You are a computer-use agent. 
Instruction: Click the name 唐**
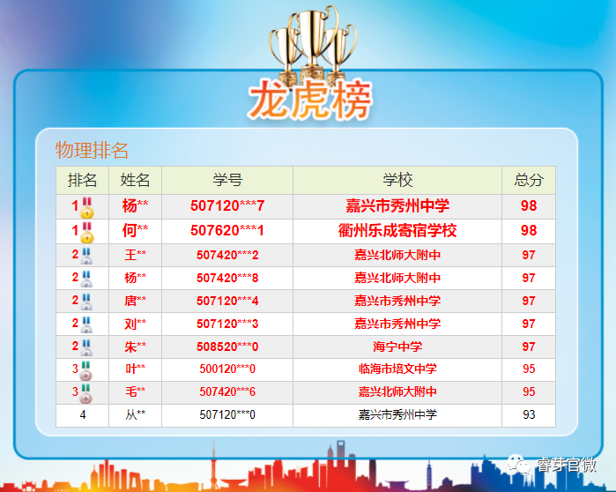click(x=135, y=301)
